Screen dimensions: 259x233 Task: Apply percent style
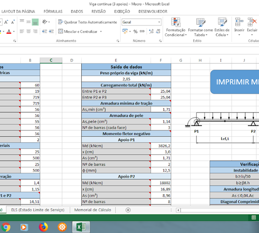(135, 32)
